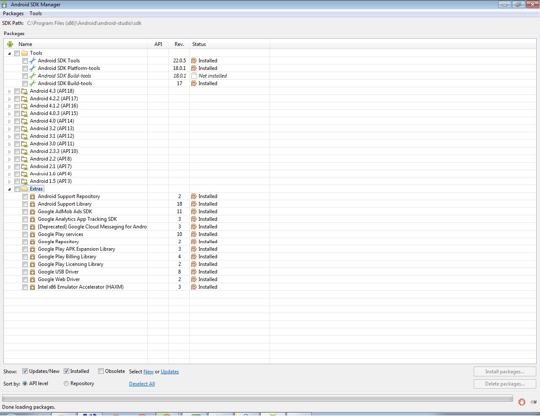Select the Android Support Library row text

65,204
